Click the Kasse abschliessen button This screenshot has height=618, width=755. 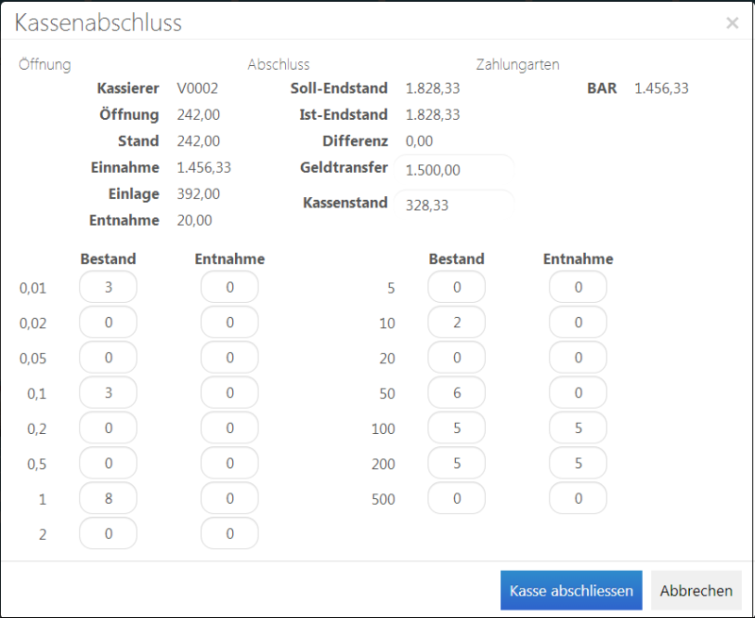(x=571, y=591)
